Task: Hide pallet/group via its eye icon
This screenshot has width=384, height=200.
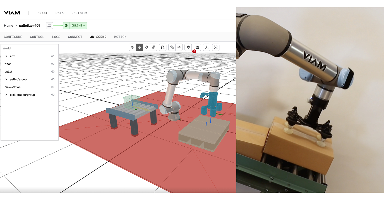Action: coord(53,79)
